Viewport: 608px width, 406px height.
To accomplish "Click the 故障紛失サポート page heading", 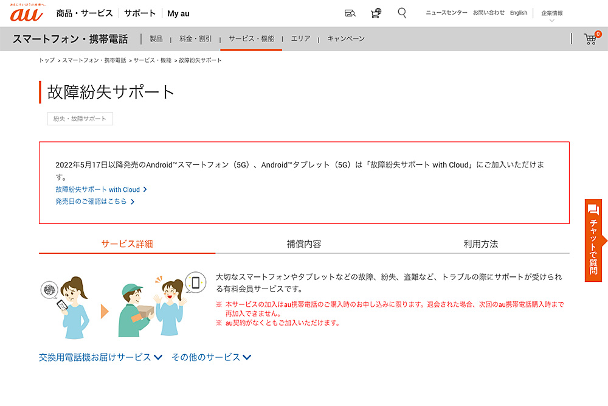I will pyautogui.click(x=111, y=93).
